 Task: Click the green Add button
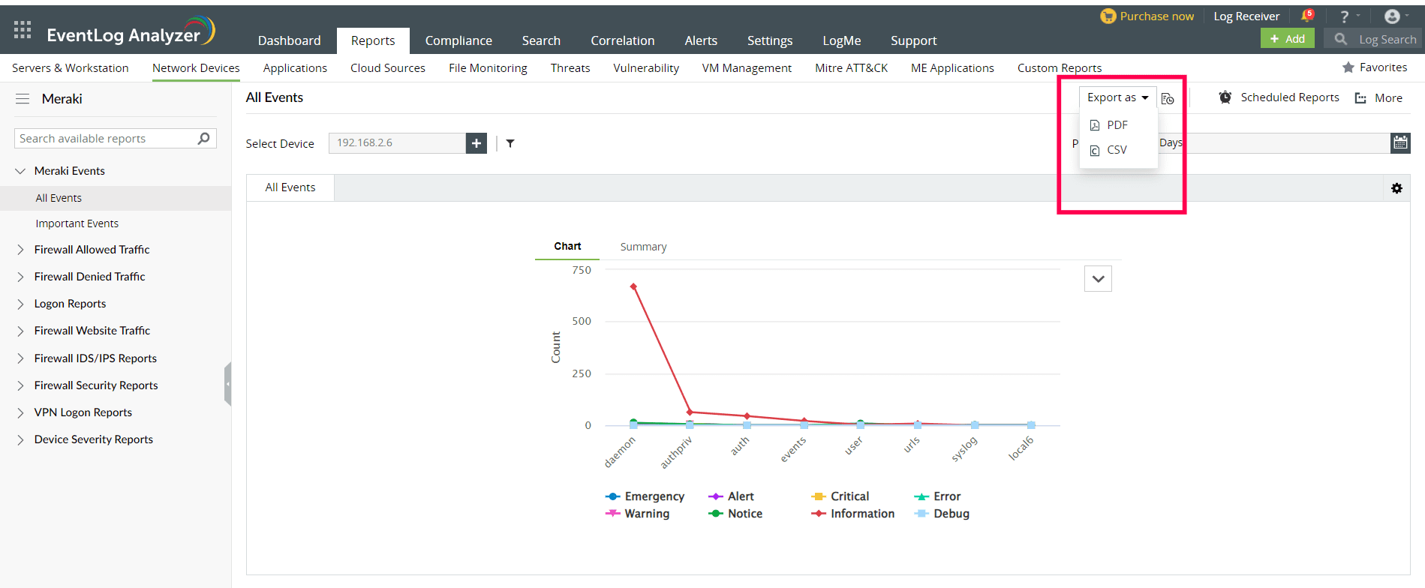pyautogui.click(x=1288, y=39)
